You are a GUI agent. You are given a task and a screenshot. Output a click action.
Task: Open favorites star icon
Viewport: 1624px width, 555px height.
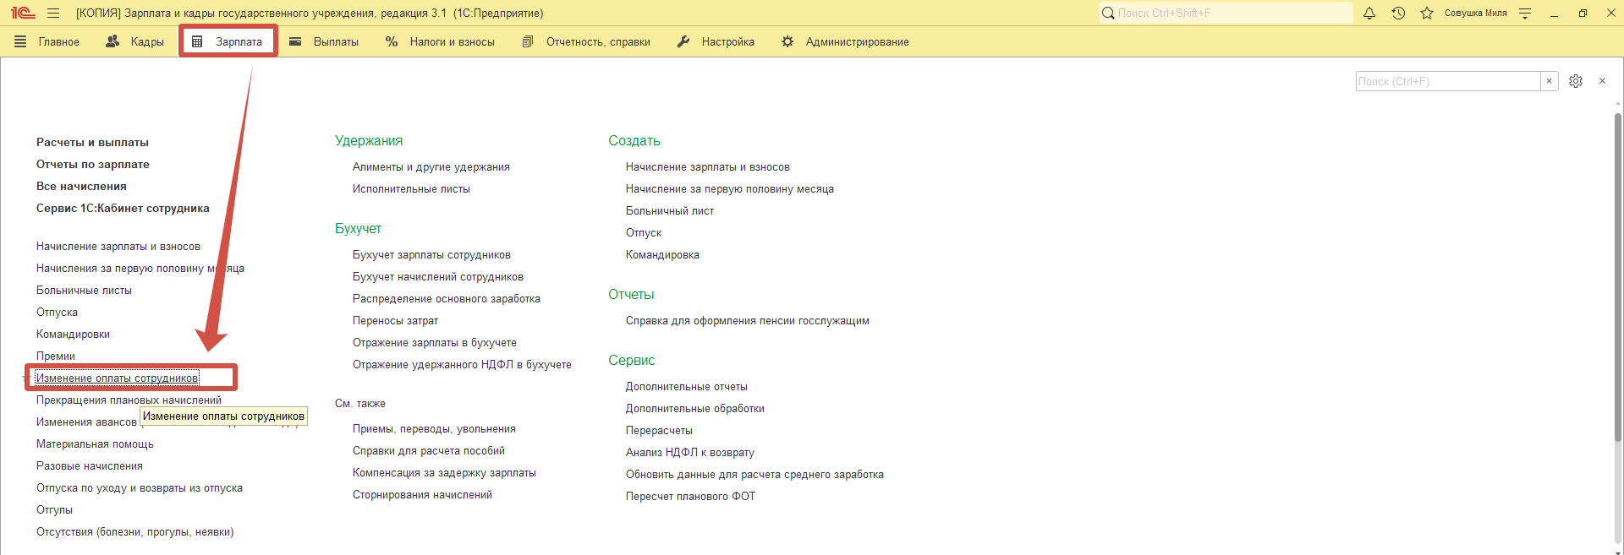pyautogui.click(x=1427, y=13)
